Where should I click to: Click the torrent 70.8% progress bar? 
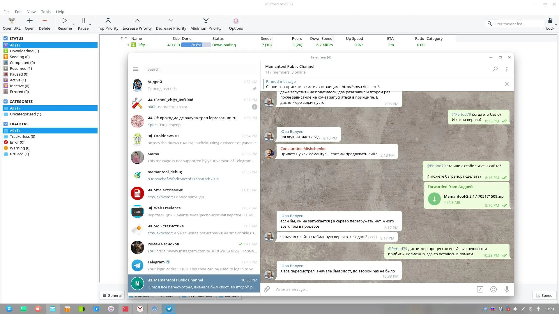tap(196, 45)
